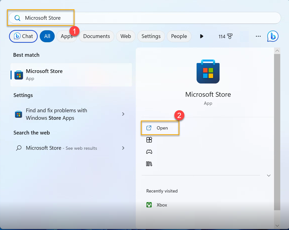
Task: Click the Microsoft Store apps grid icon
Action: 149,140
